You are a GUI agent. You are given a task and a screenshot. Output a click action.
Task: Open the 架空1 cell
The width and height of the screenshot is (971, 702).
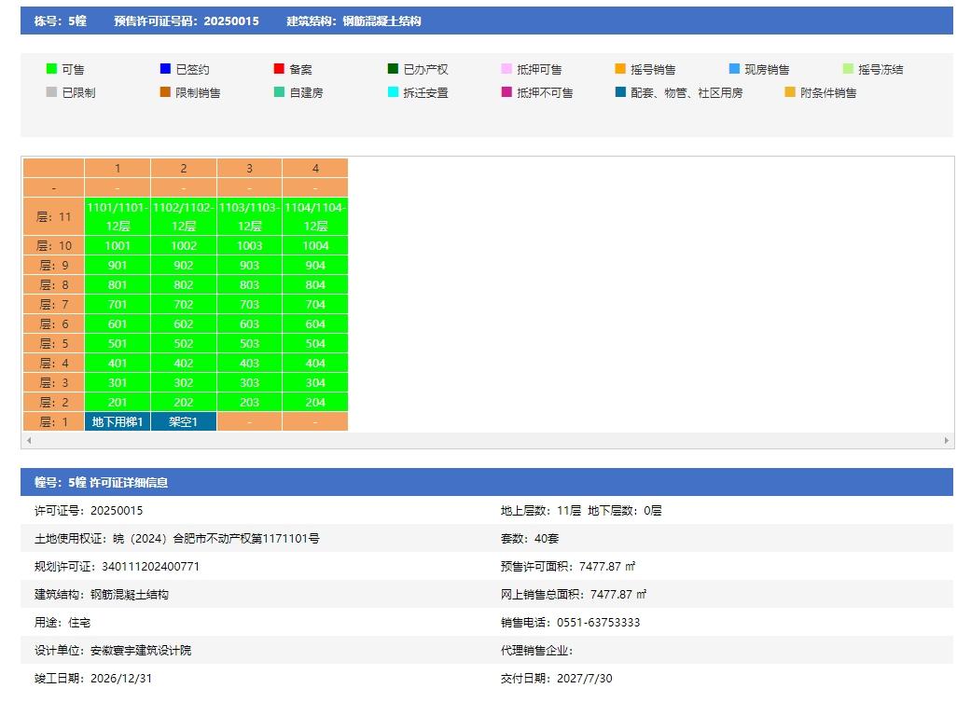[184, 422]
